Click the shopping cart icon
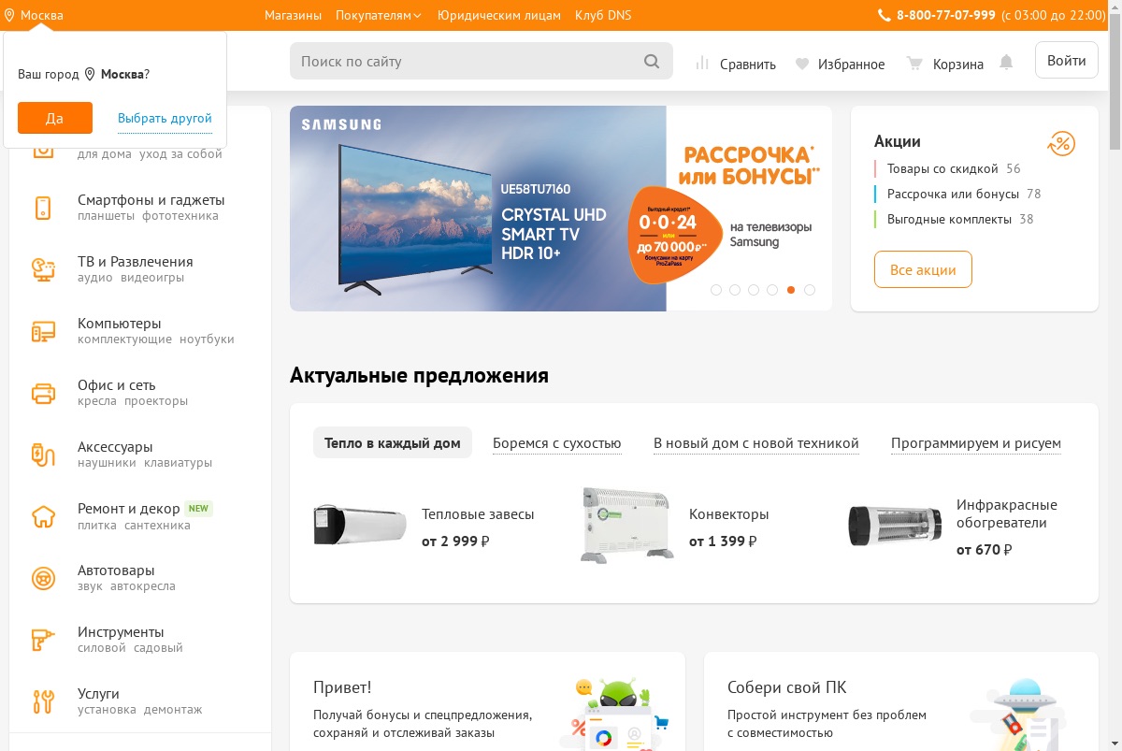 tap(914, 64)
